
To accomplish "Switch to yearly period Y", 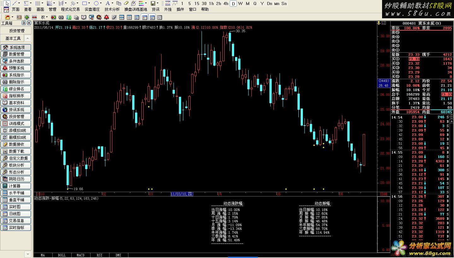I will [x=262, y=3].
